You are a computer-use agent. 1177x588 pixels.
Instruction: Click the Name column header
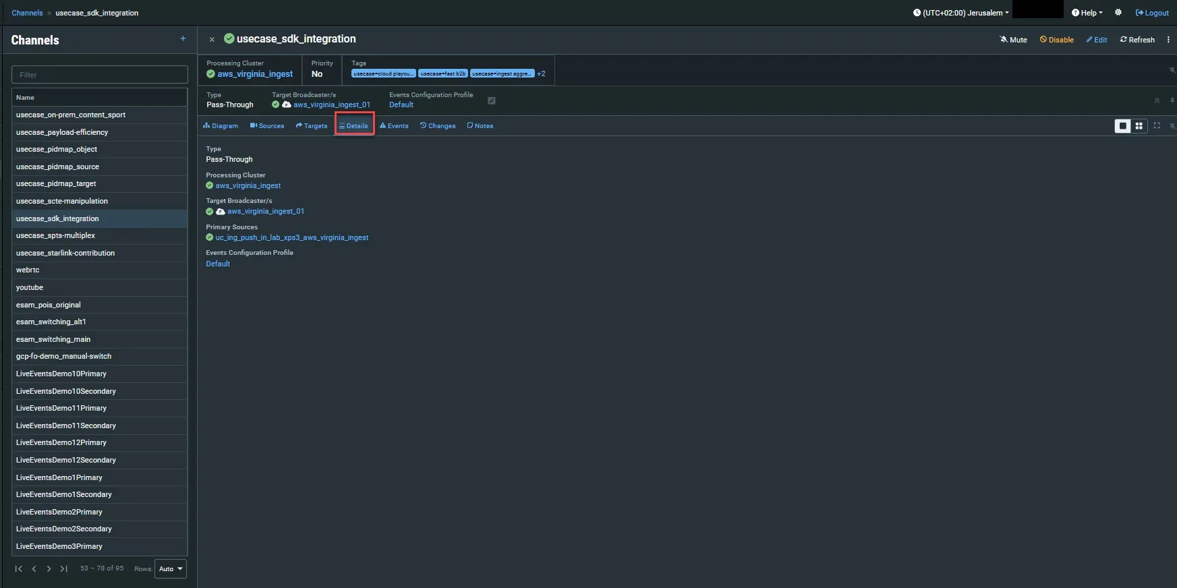[100, 98]
